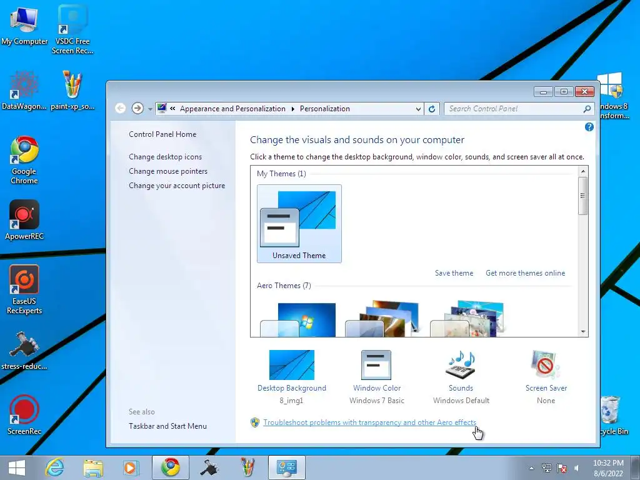Click Control Panel taskbar button
This screenshot has height=480, width=640.
[286, 467]
